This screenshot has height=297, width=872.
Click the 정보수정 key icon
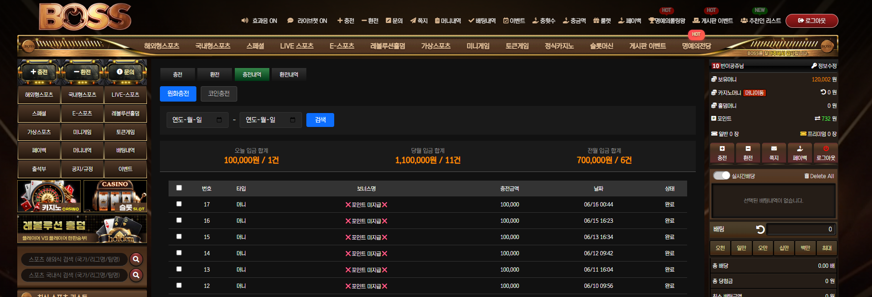coord(814,66)
